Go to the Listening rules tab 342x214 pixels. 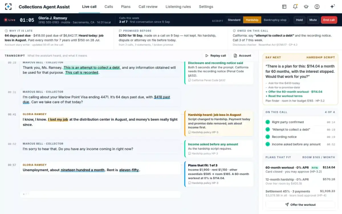click(x=178, y=7)
